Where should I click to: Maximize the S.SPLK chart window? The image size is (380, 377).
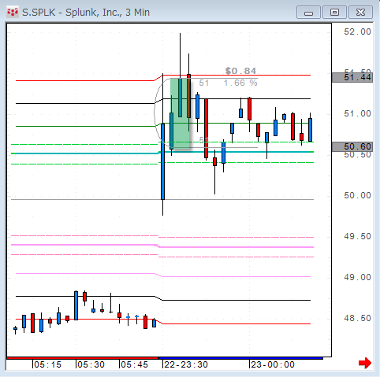(x=334, y=13)
